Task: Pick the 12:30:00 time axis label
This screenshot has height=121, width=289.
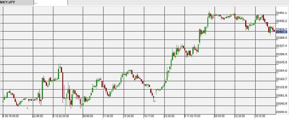Action: [x=240, y=116]
